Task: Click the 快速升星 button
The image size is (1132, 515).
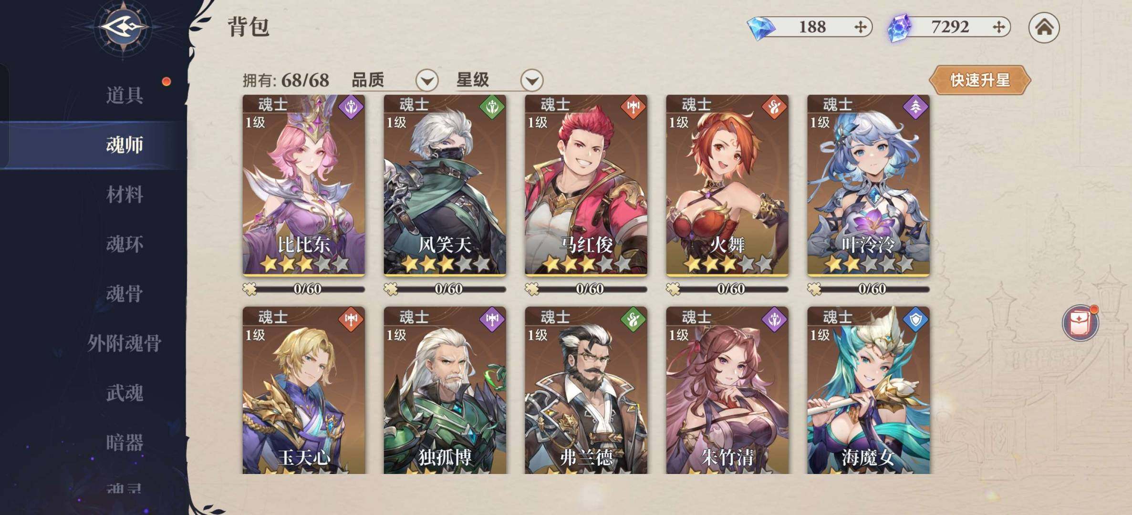Action: coord(980,80)
